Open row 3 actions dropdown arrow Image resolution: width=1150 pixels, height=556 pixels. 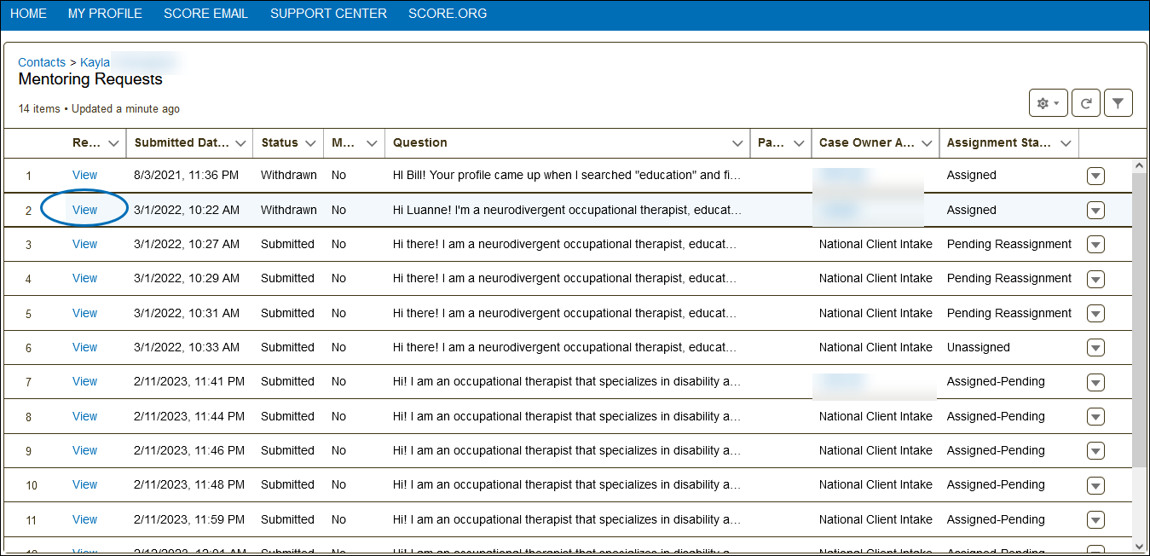point(1095,245)
